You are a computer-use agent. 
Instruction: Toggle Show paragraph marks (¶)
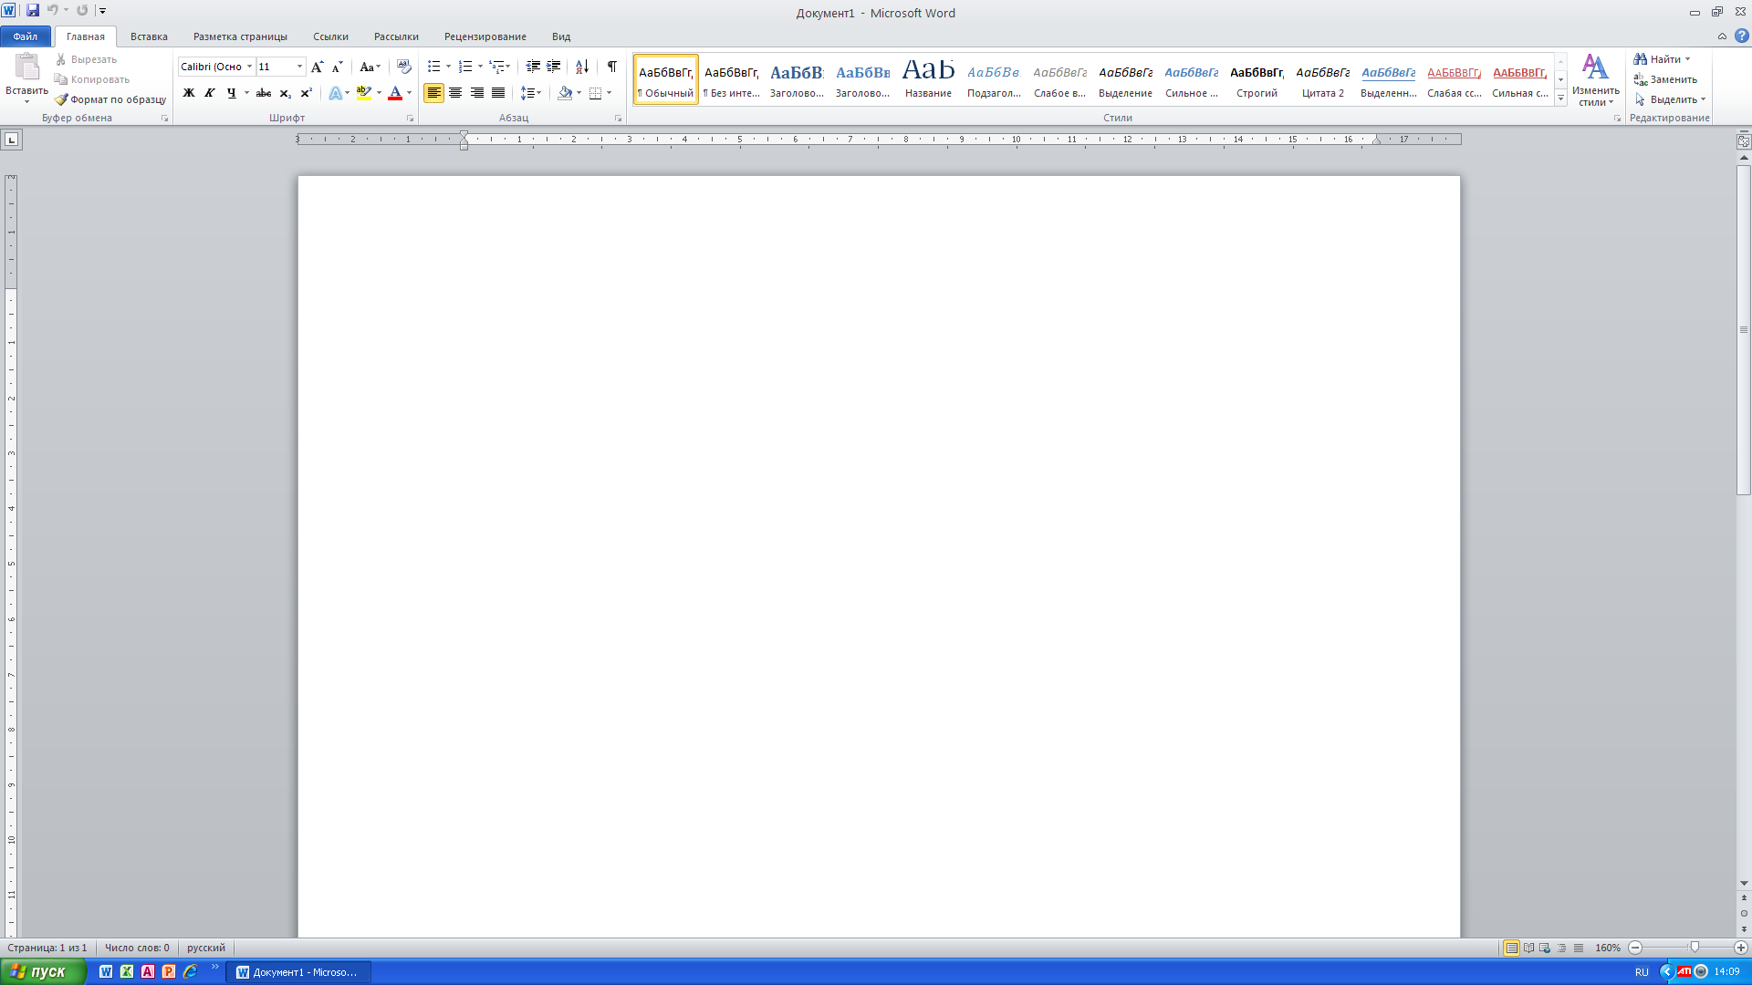click(x=611, y=67)
